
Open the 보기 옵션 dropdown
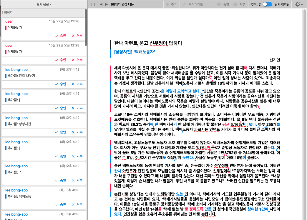(44, 4)
